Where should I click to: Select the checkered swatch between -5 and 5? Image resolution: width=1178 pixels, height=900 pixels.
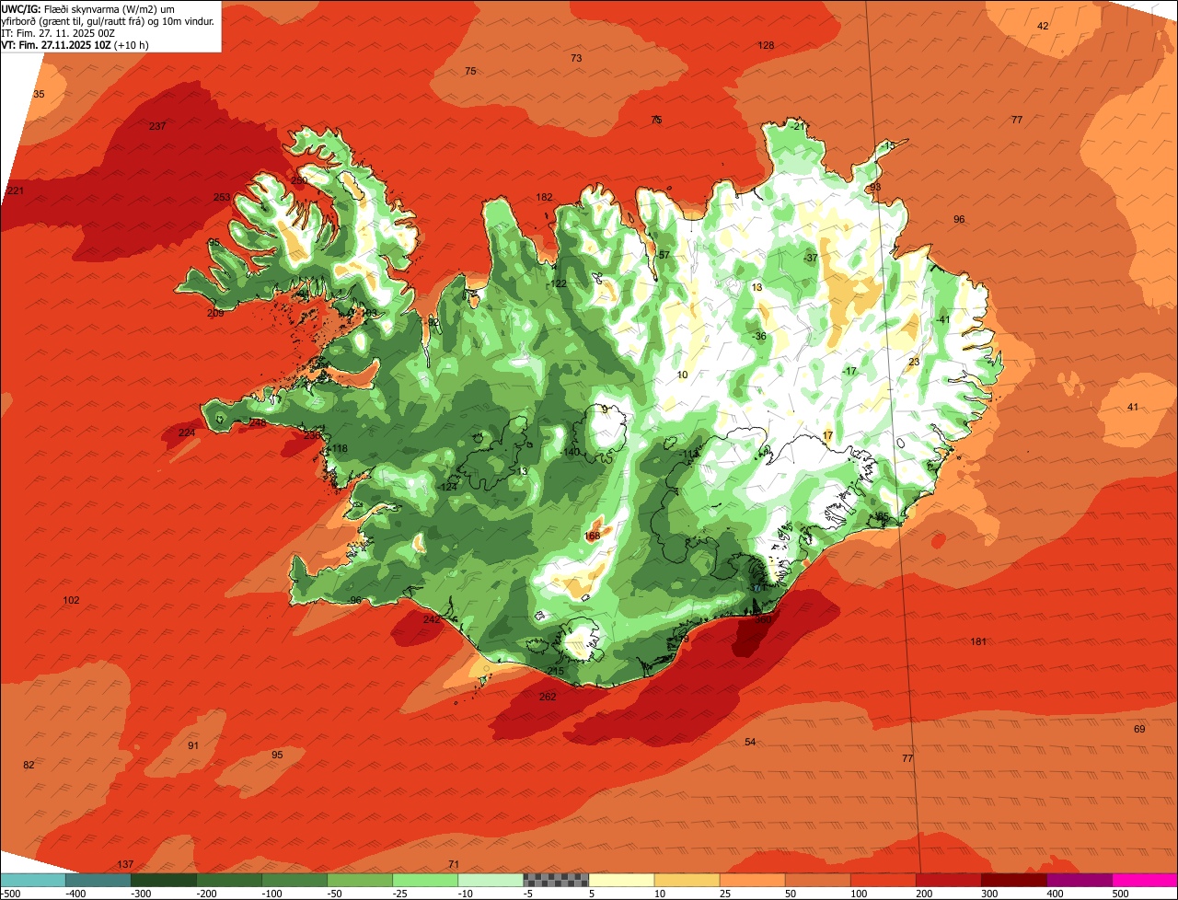[x=556, y=880]
